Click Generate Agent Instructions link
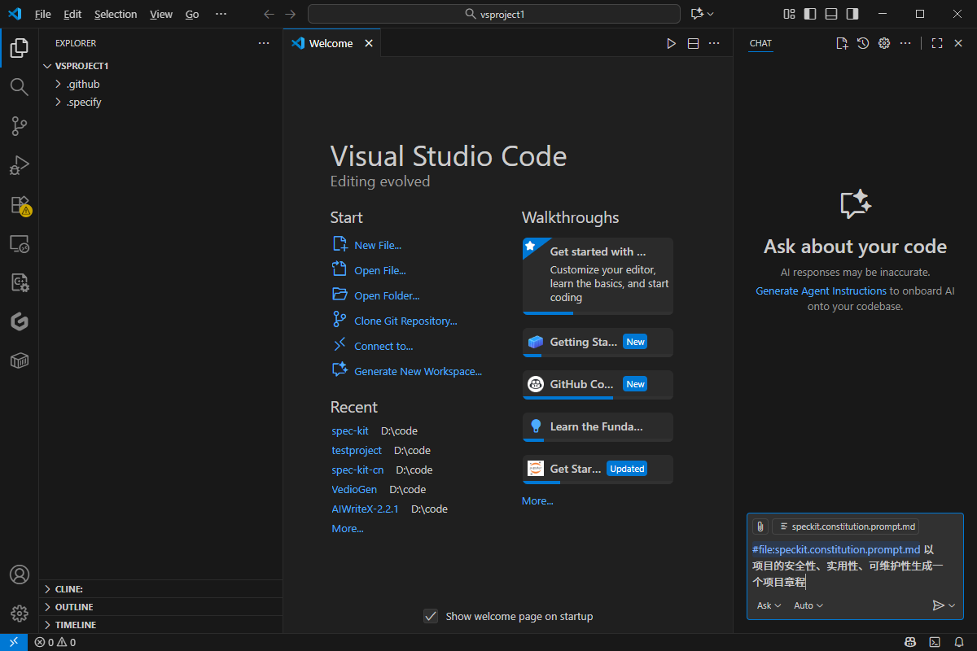977x651 pixels. 821,291
